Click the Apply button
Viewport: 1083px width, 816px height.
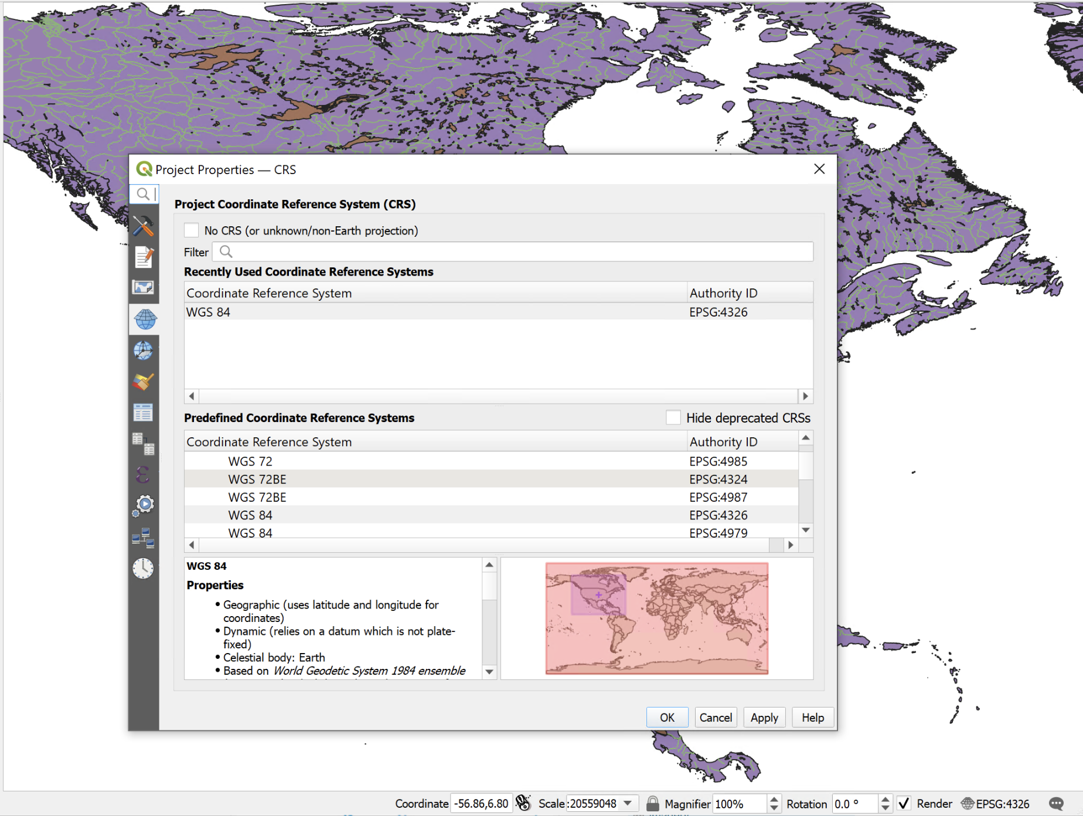(x=764, y=718)
